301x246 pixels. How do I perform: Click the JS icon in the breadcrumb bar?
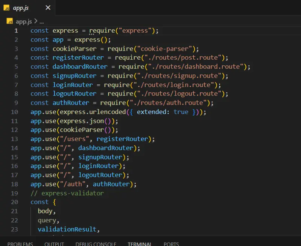pyautogui.click(x=10, y=21)
